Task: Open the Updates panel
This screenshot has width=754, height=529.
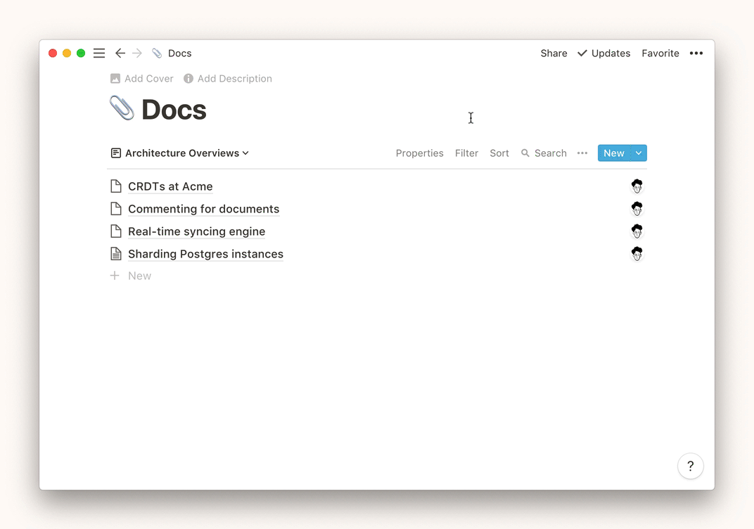Action: point(603,53)
